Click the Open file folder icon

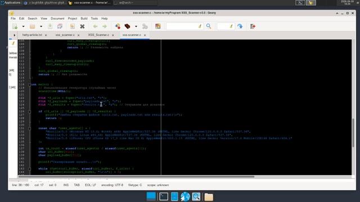(33, 26)
